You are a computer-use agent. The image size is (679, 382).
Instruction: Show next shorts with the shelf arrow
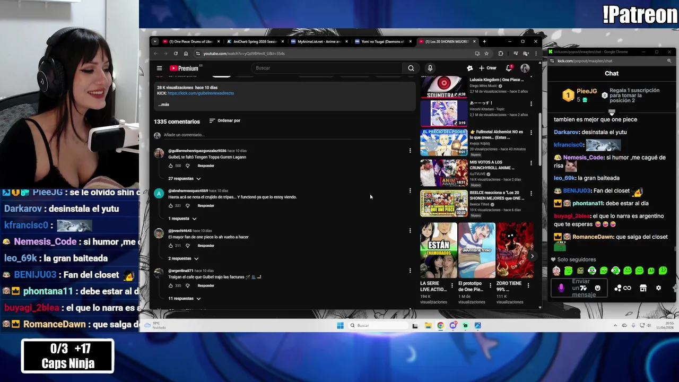coord(532,256)
